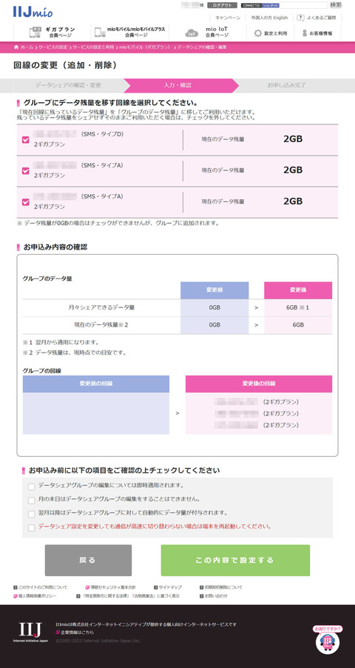Open the サイトマップ footer link
The height and width of the screenshot is (668, 355).
pyautogui.click(x=168, y=587)
